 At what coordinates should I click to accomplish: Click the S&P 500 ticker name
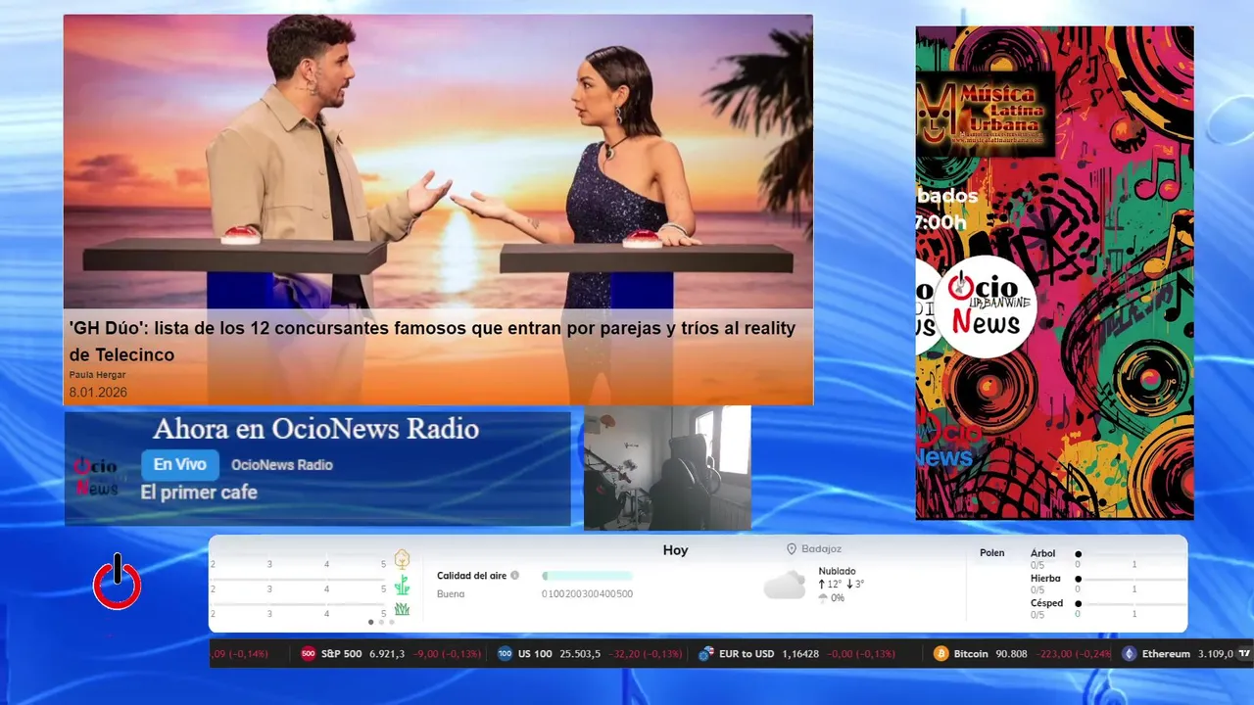tap(342, 654)
